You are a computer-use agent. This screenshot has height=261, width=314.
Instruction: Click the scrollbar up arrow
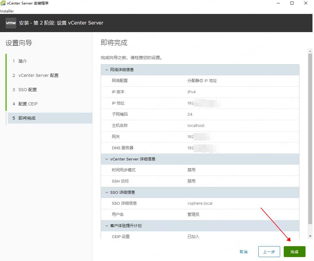click(x=310, y=51)
